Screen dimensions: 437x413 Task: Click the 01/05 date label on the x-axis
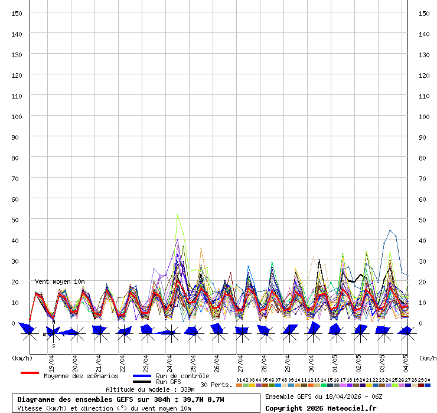point(335,359)
